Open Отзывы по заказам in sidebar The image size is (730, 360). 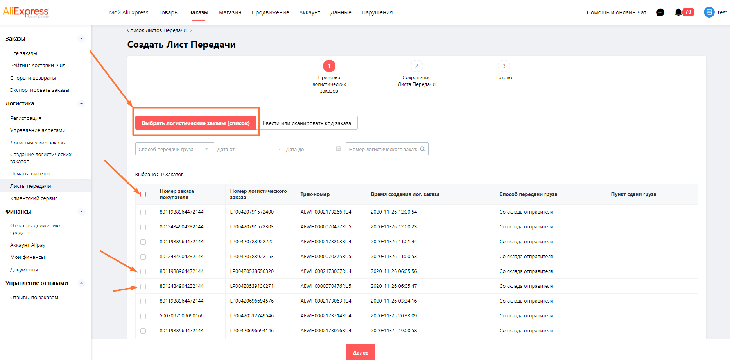pos(34,298)
